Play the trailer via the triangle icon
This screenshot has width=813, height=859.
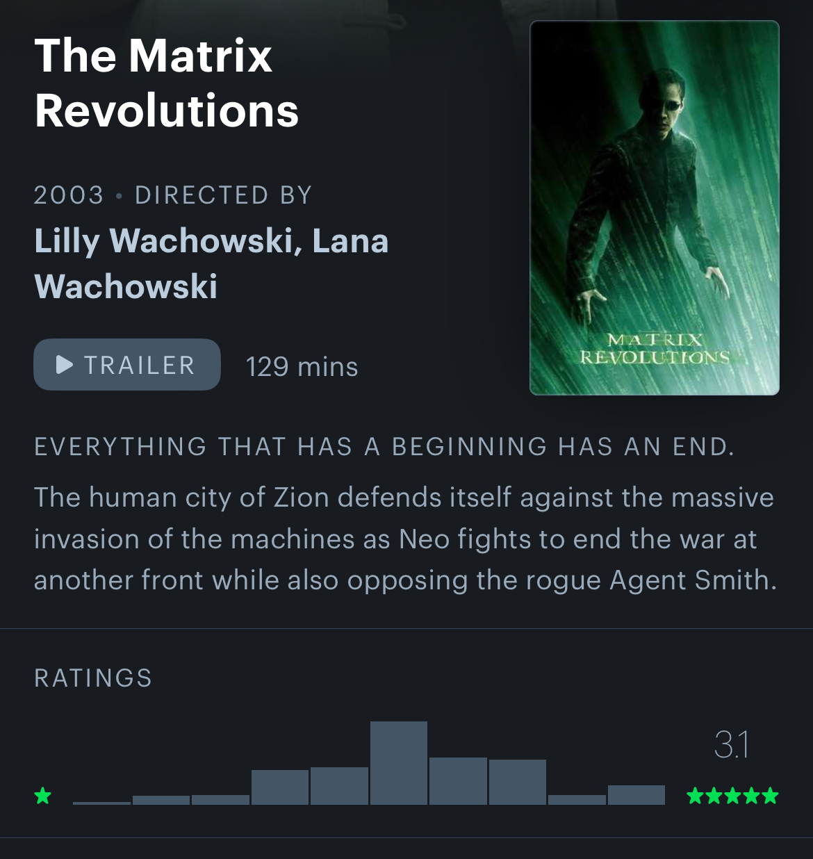64,365
